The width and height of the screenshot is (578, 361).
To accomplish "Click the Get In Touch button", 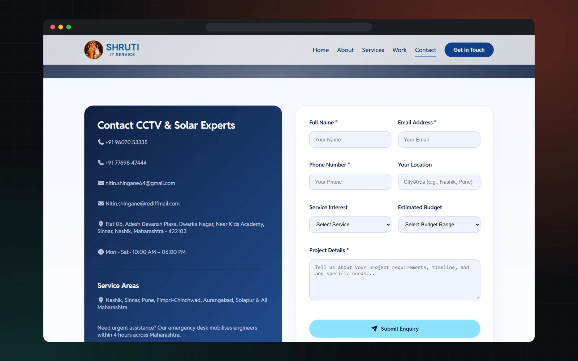I will (x=469, y=50).
